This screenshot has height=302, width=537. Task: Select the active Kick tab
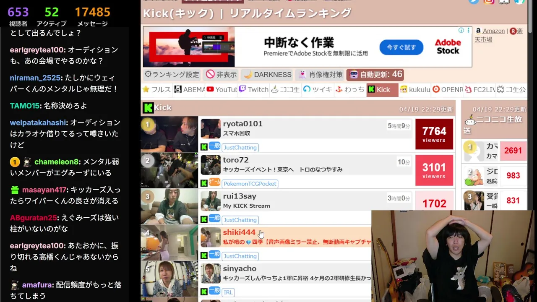pos(382,89)
